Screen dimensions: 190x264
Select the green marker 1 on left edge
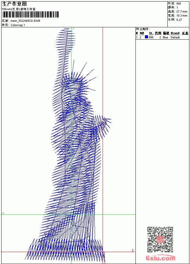(3, 213)
